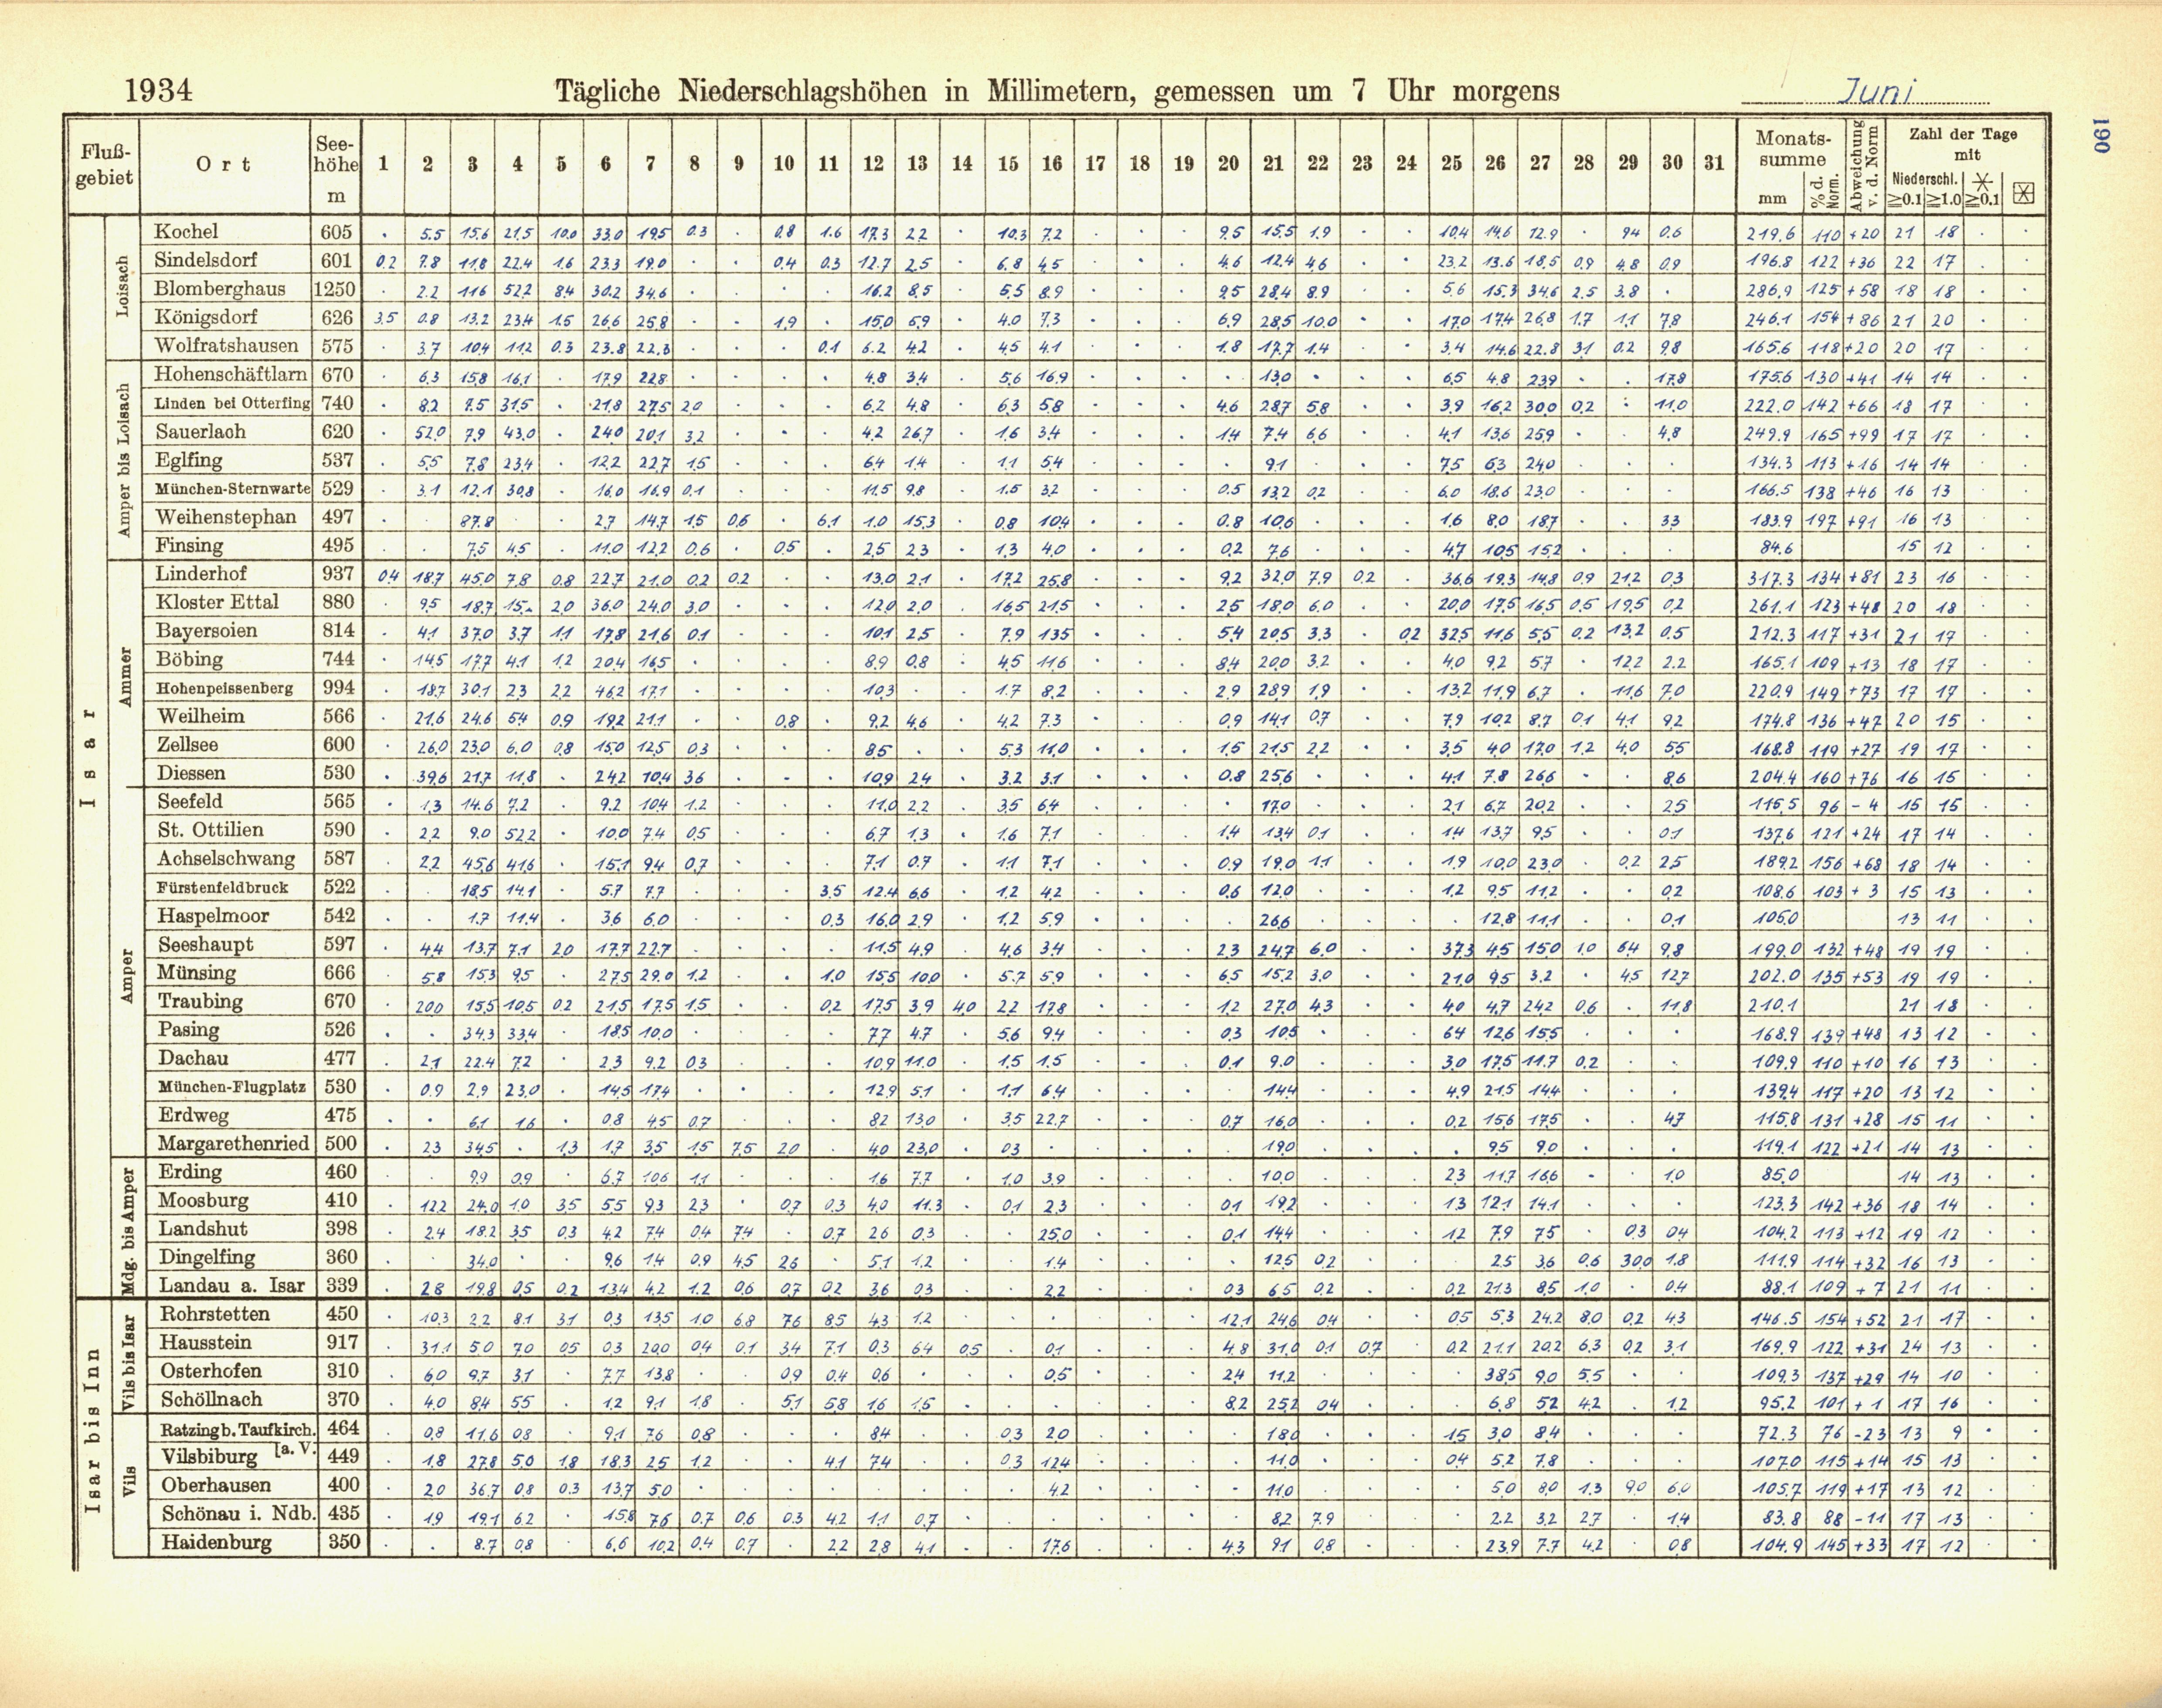This screenshot has width=2162, height=1708.
Task: Select the station "Linden bei Otterfing"
Action: 232,403
